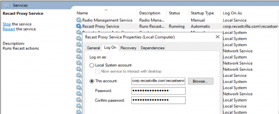This screenshot has width=279, height=114.
Task: Click the Confirm password input field
Action: tap(158, 100)
